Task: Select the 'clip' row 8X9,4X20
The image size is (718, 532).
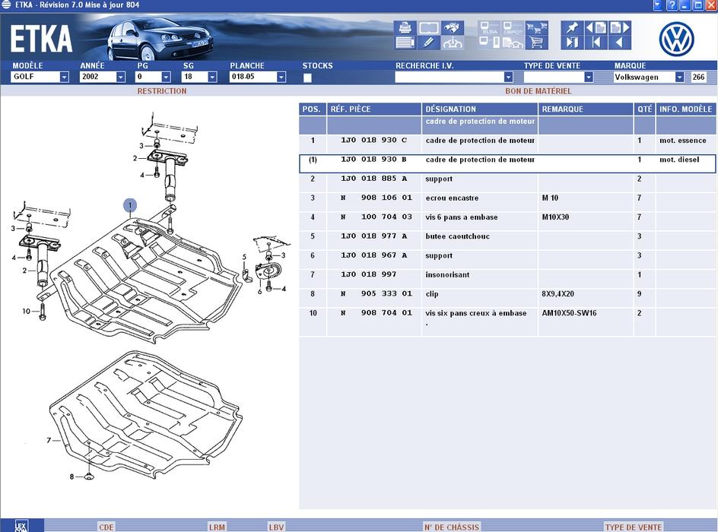Action: (507, 298)
